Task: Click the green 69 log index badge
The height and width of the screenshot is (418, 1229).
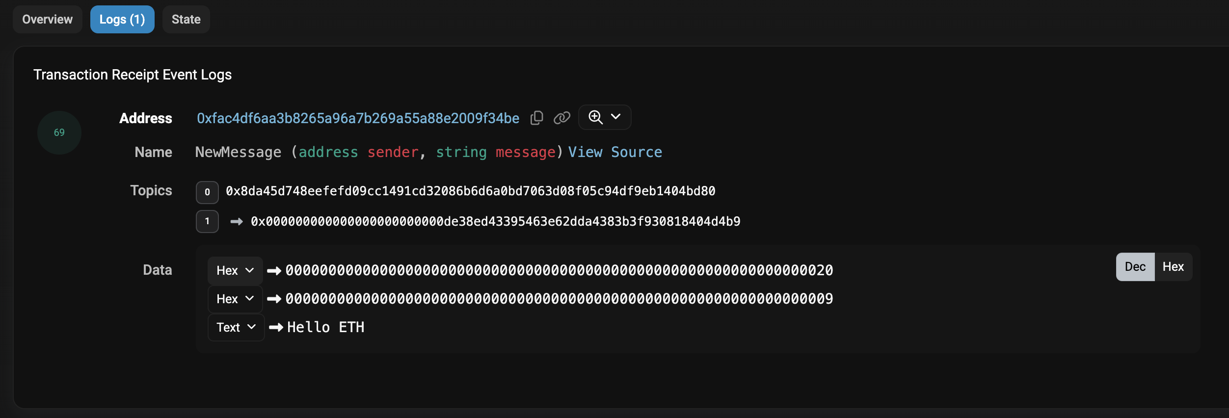Action: tap(59, 132)
